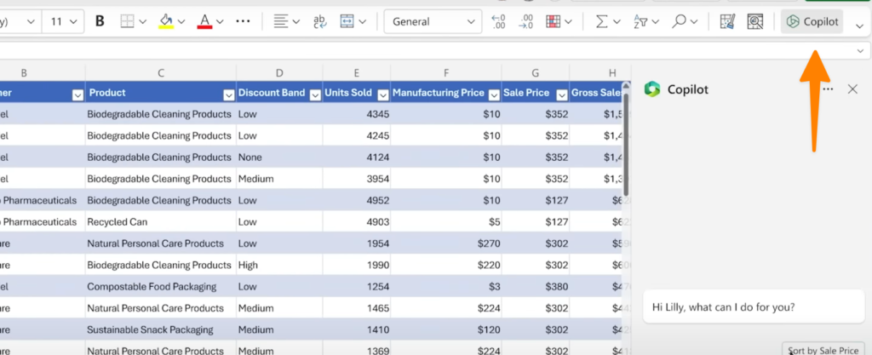Close the Copilot side panel
The height and width of the screenshot is (355, 872).
pyautogui.click(x=852, y=89)
